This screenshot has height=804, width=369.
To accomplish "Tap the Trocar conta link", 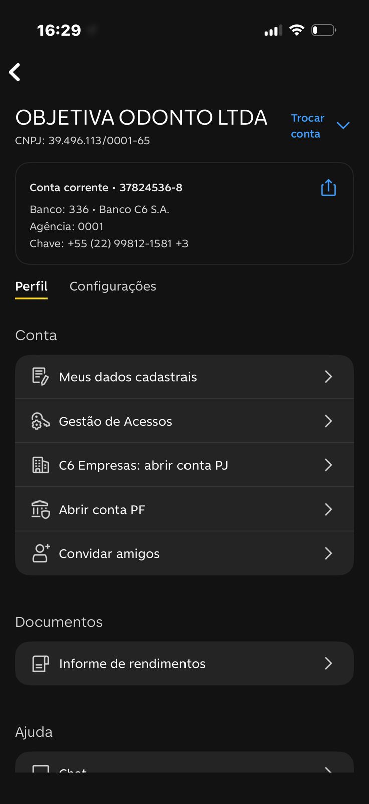I will click(x=307, y=126).
